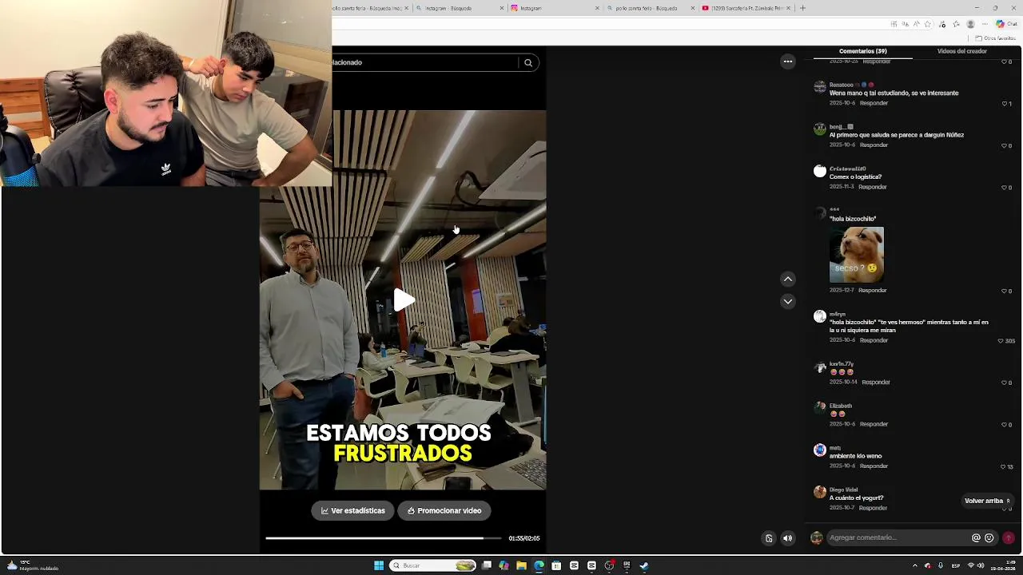This screenshot has height=575, width=1023.
Task: Click the red send comment arrow button
Action: pyautogui.click(x=1009, y=538)
